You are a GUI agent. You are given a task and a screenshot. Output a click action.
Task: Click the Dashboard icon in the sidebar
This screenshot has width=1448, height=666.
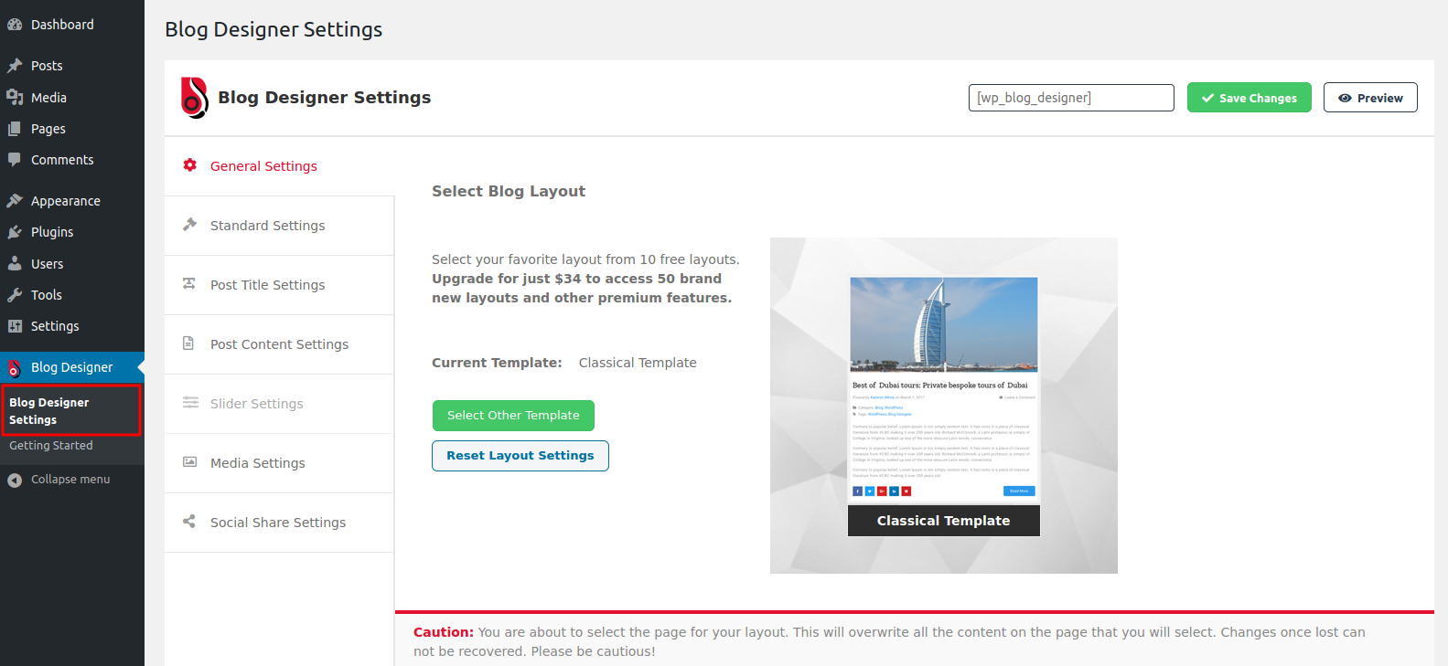(15, 25)
